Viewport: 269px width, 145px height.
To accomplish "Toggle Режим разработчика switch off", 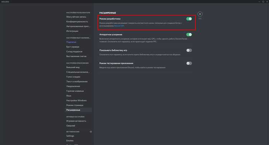I will pyautogui.click(x=189, y=19).
